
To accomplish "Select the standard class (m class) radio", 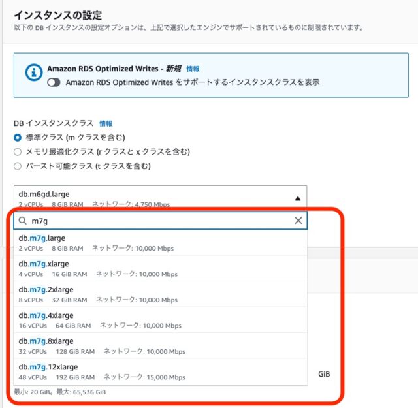I will point(18,138).
